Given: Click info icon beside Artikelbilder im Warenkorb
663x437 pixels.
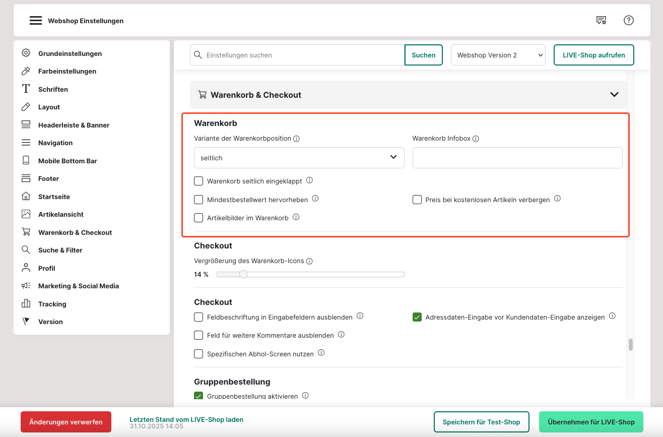Looking at the screenshot, I should (x=296, y=217).
